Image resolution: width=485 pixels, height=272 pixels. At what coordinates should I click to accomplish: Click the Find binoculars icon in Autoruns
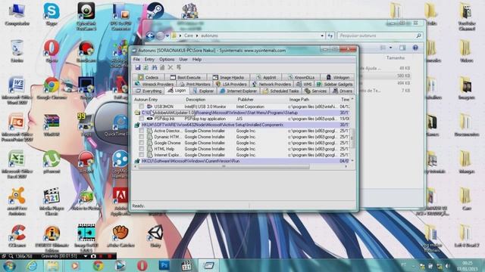click(154, 67)
